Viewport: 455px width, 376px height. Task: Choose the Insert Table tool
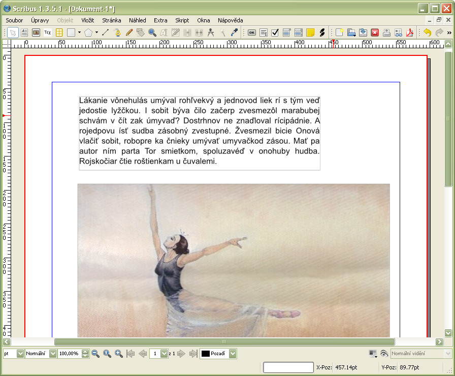tap(59, 33)
